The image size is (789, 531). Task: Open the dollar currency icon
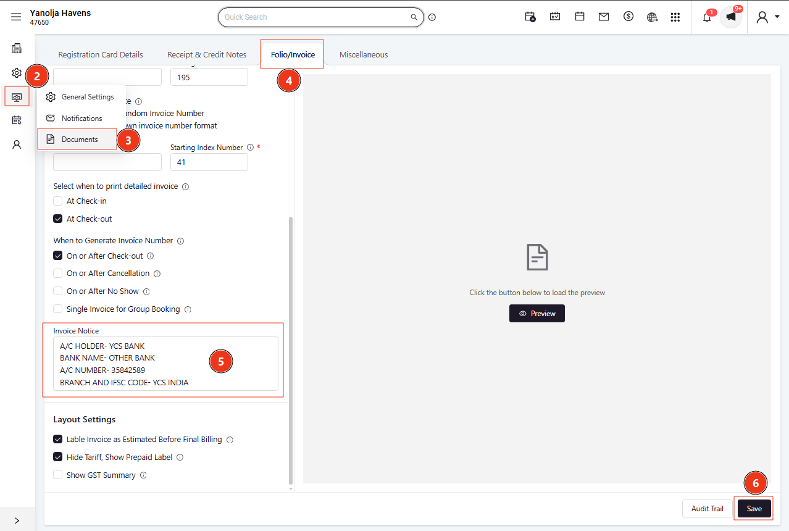(x=628, y=17)
